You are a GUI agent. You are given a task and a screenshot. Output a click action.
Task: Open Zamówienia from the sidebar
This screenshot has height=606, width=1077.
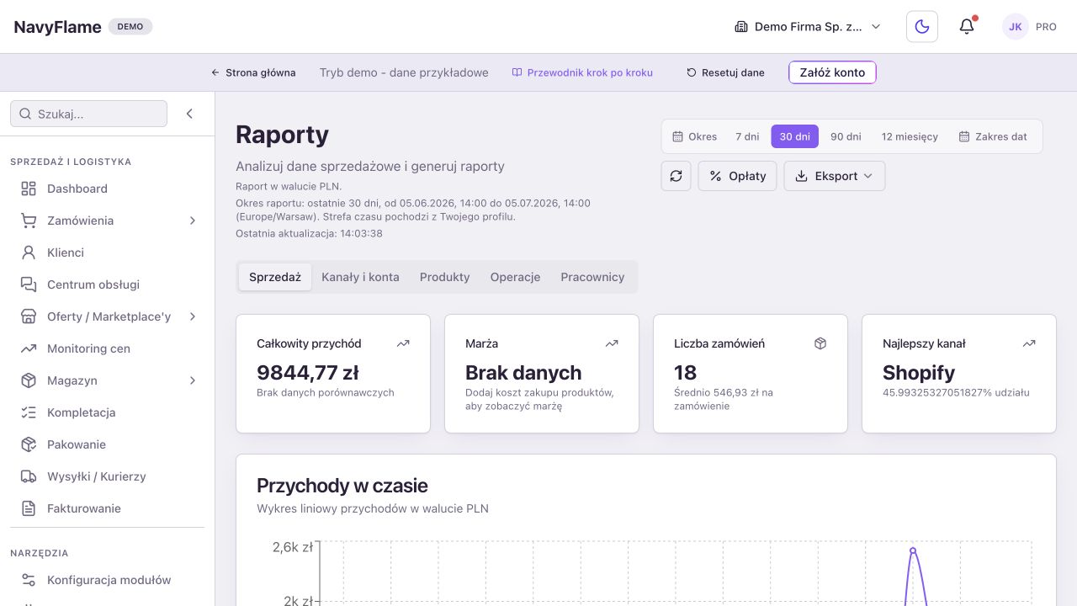(108, 221)
